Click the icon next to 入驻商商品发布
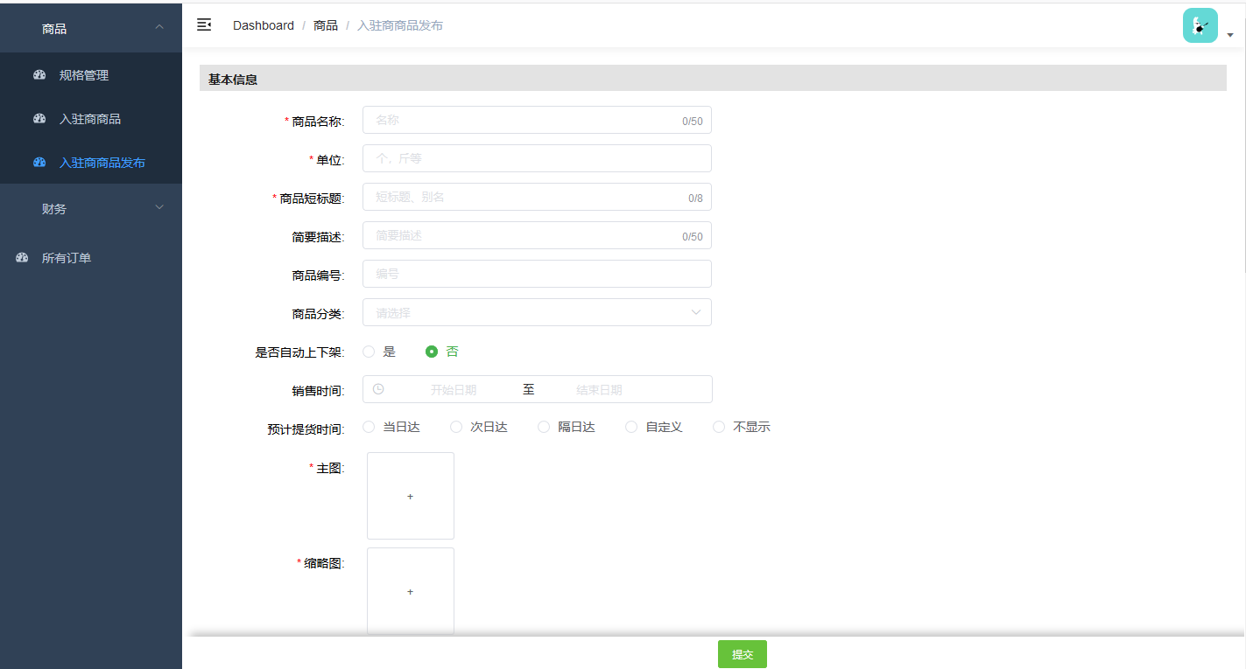Image resolution: width=1246 pixels, height=669 pixels. click(x=39, y=162)
